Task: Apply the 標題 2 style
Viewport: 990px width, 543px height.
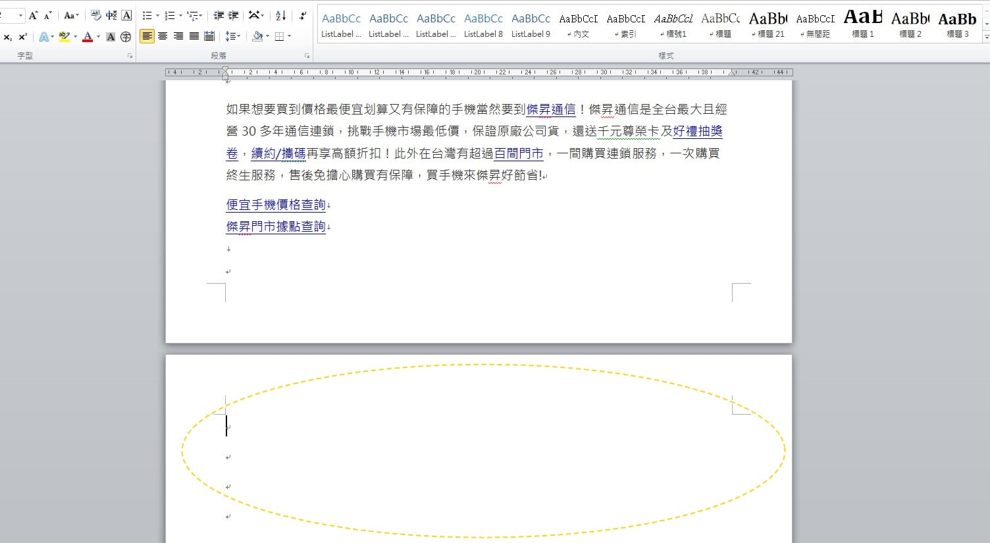Action: (x=910, y=25)
